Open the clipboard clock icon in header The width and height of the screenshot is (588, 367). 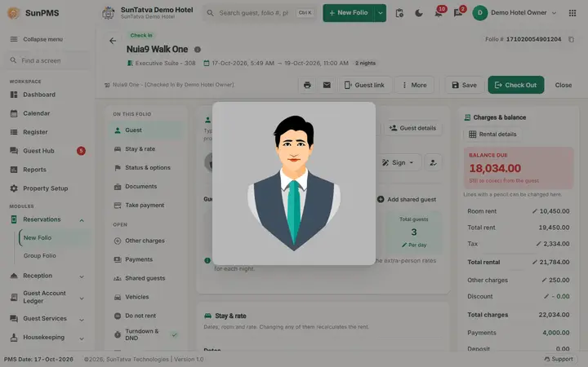[399, 13]
